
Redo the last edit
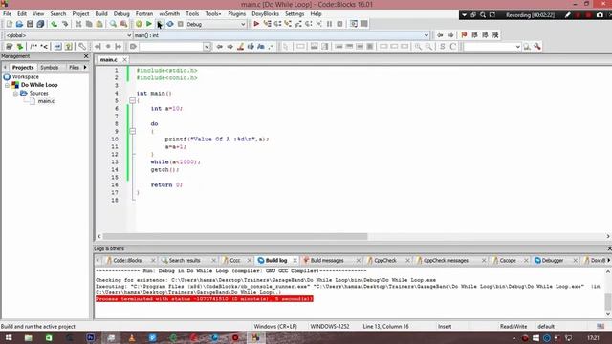(x=65, y=24)
